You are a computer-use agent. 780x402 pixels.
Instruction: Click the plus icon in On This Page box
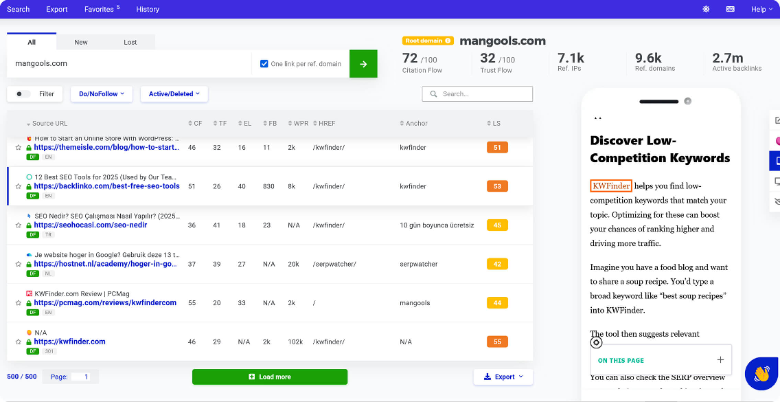click(x=720, y=360)
